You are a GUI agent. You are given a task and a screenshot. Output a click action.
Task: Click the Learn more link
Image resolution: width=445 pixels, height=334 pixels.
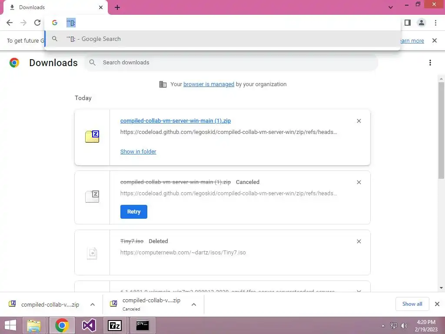(x=412, y=40)
